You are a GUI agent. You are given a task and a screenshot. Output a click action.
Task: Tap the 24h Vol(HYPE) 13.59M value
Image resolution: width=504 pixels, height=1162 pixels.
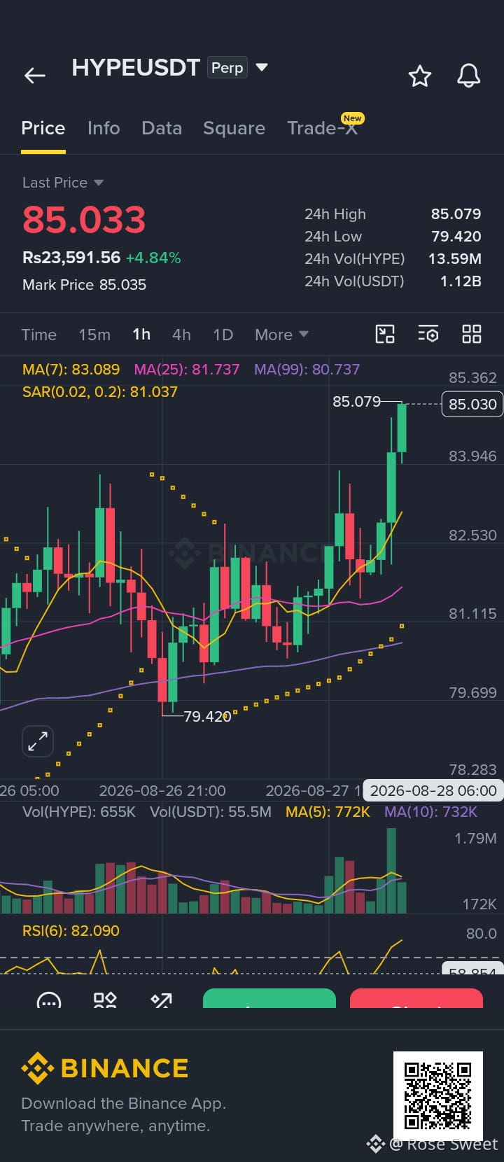pyautogui.click(x=455, y=259)
